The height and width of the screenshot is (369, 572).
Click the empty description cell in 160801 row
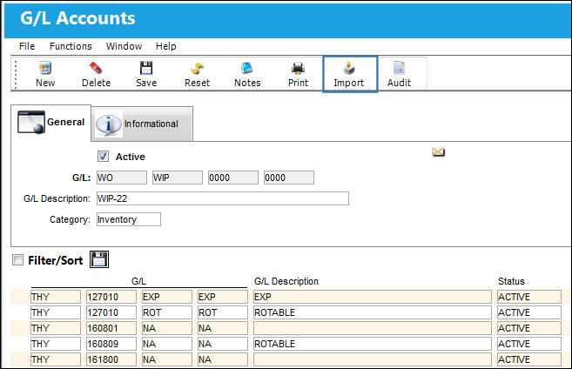point(373,328)
